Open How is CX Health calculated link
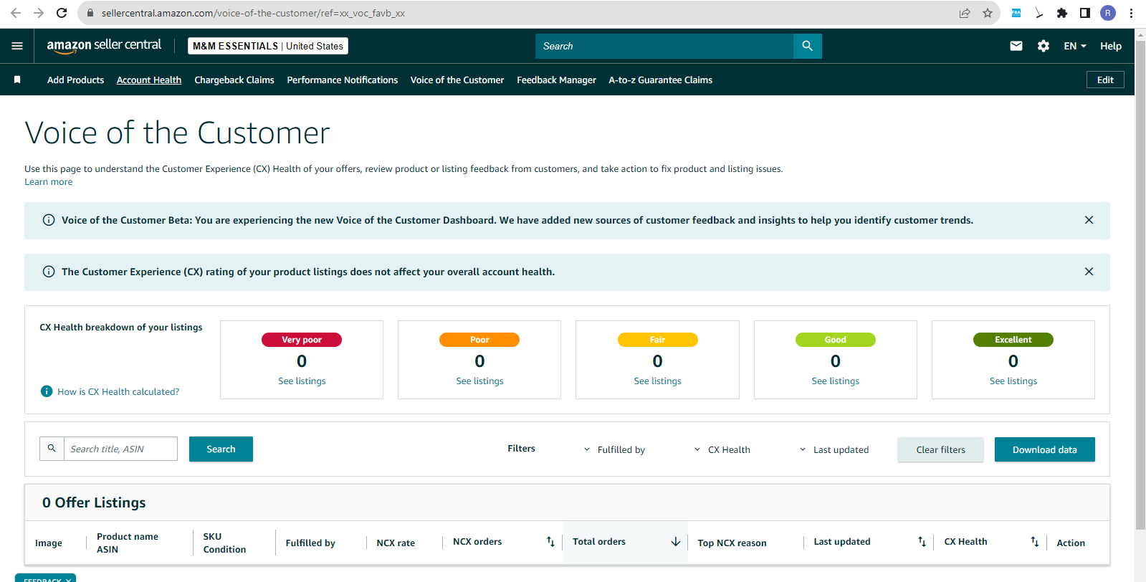 click(118, 391)
